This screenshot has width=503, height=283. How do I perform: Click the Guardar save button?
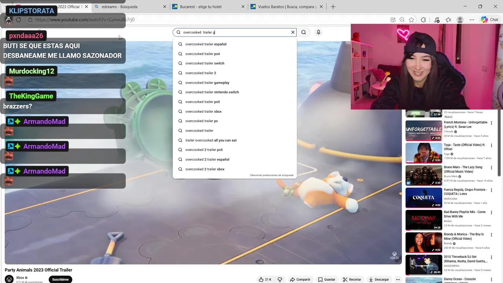tap(327, 279)
